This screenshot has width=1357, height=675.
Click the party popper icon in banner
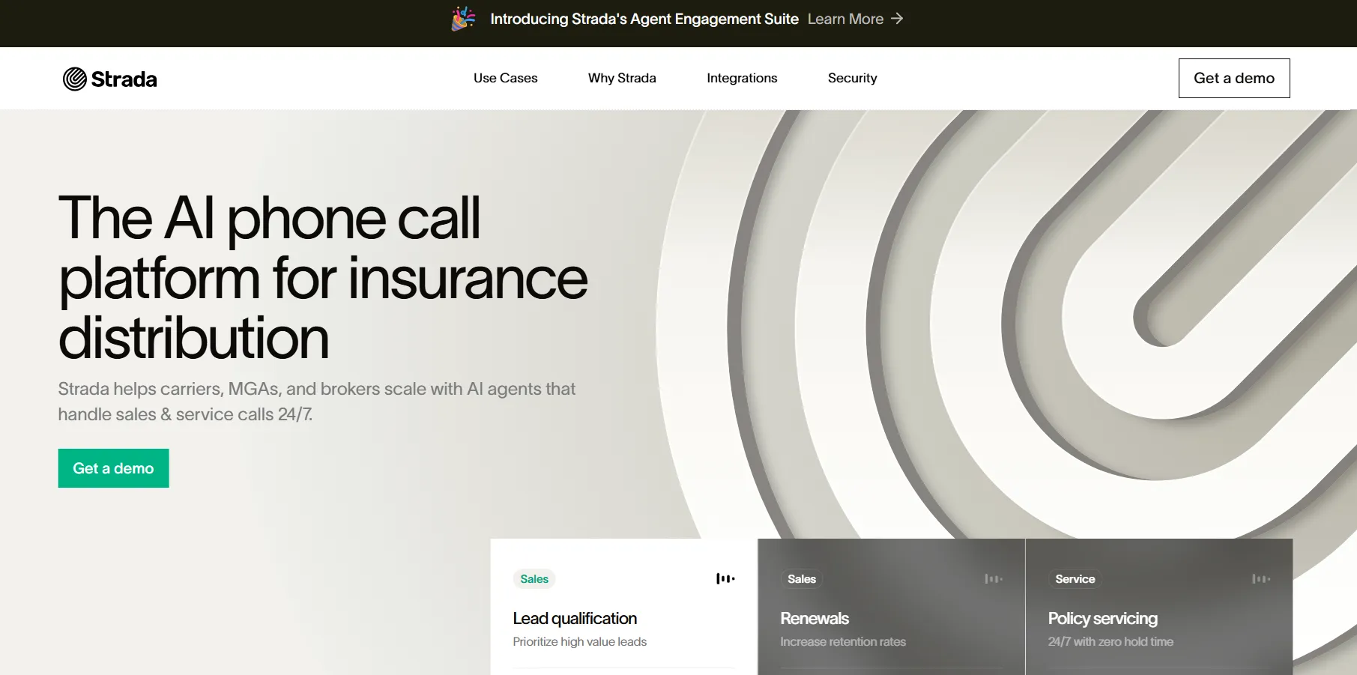click(463, 19)
